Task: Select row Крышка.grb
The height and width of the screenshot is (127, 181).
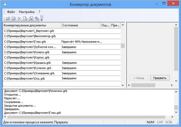Action: tap(62, 63)
